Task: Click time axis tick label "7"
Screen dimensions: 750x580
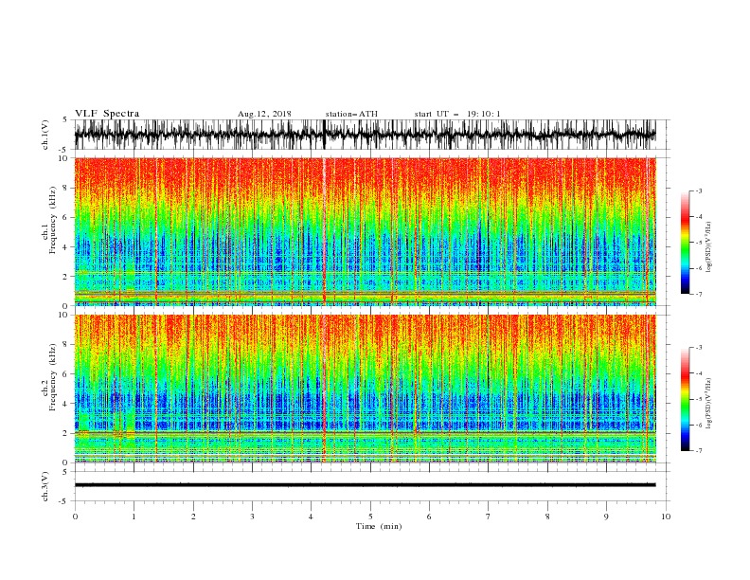Action: pos(489,517)
